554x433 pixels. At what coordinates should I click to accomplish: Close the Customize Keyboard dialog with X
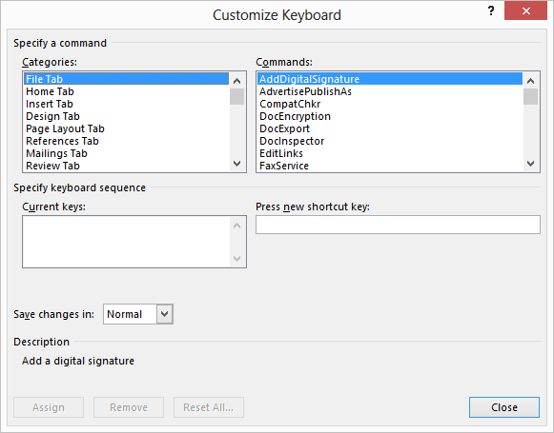[525, 10]
